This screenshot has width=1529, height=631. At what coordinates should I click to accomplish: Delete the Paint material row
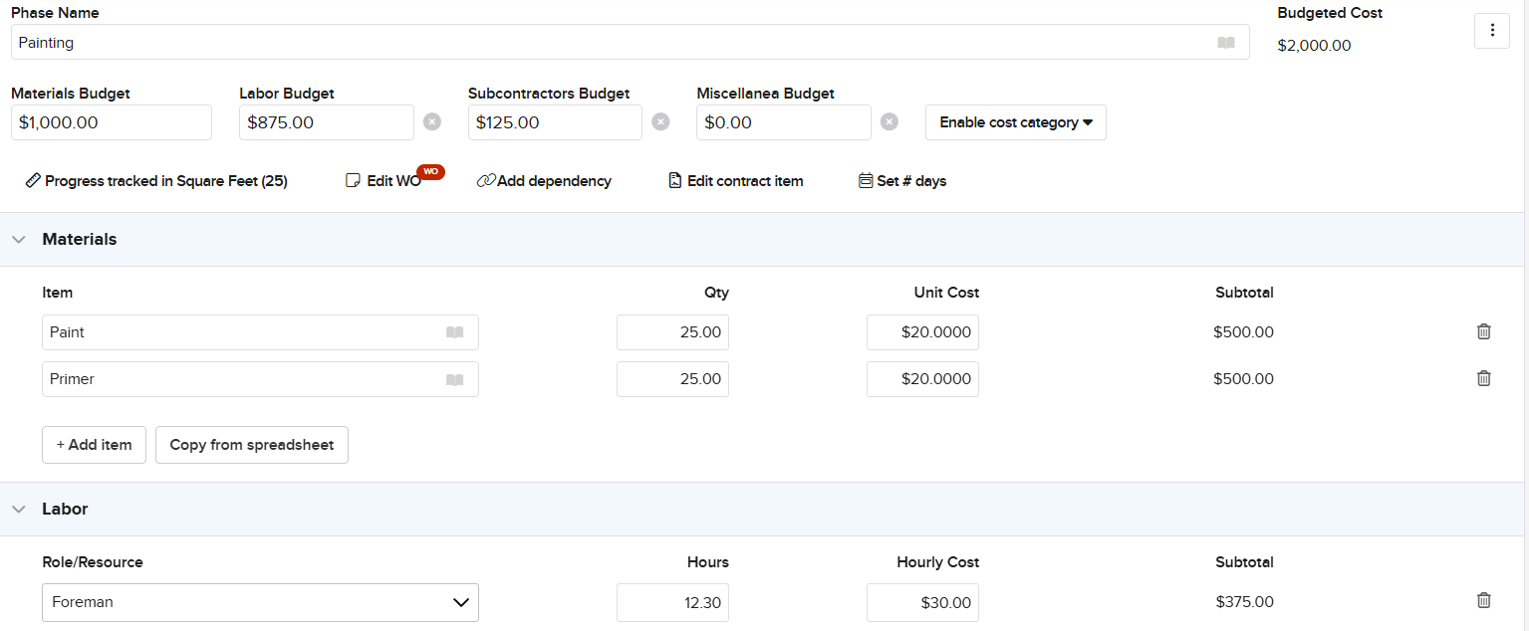pos(1483,332)
